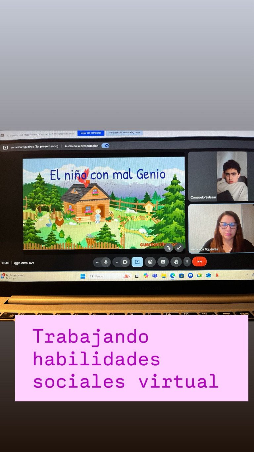
Task: Open the File Explorer folder in taskbar
Action: click(x=164, y=276)
